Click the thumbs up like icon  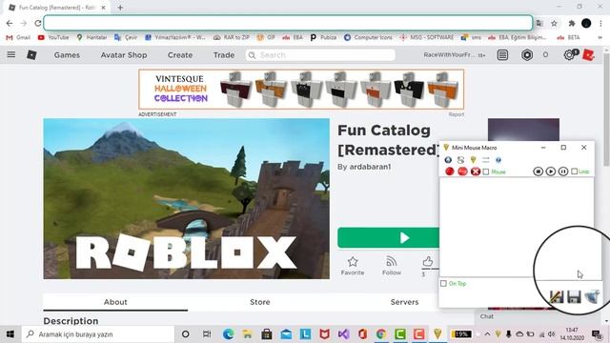[x=428, y=261]
